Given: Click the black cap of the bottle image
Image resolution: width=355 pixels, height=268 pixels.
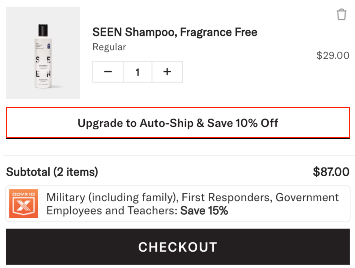Looking at the screenshot, I should 43,30.
